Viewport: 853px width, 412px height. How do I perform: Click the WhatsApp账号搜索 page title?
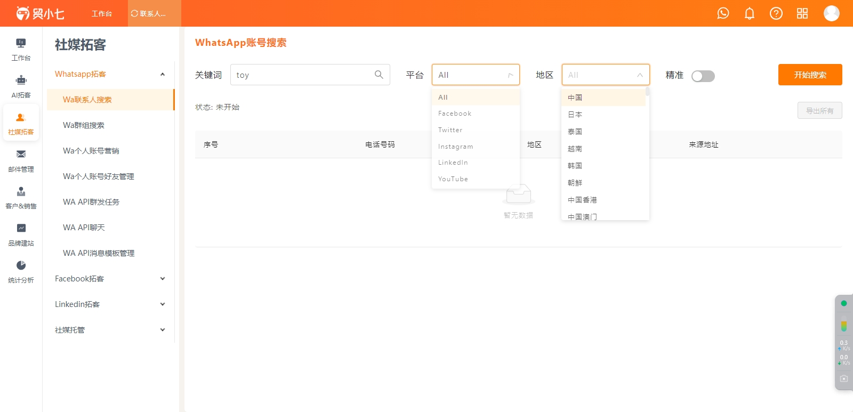(241, 43)
